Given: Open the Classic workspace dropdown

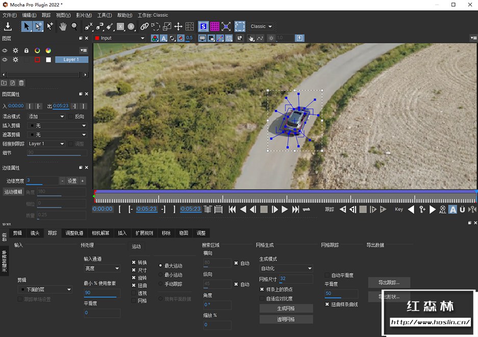Looking at the screenshot, I should point(261,26).
